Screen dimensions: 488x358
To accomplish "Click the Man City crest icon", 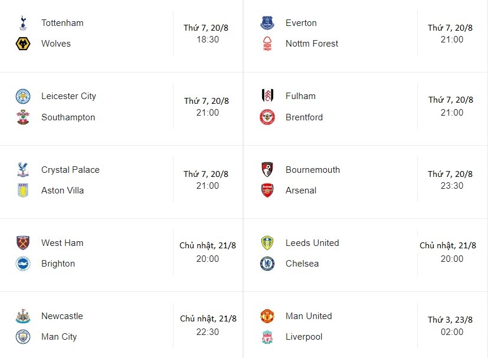I will pyautogui.click(x=23, y=337).
